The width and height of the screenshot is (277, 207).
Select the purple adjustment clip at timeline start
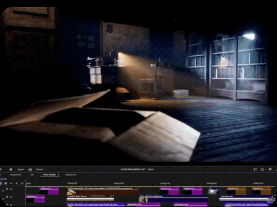coord(35,199)
